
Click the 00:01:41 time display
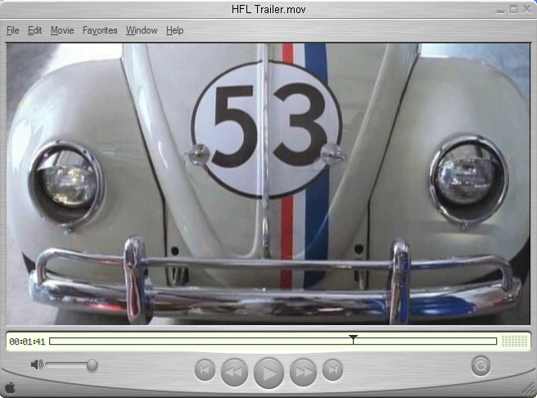27,341
